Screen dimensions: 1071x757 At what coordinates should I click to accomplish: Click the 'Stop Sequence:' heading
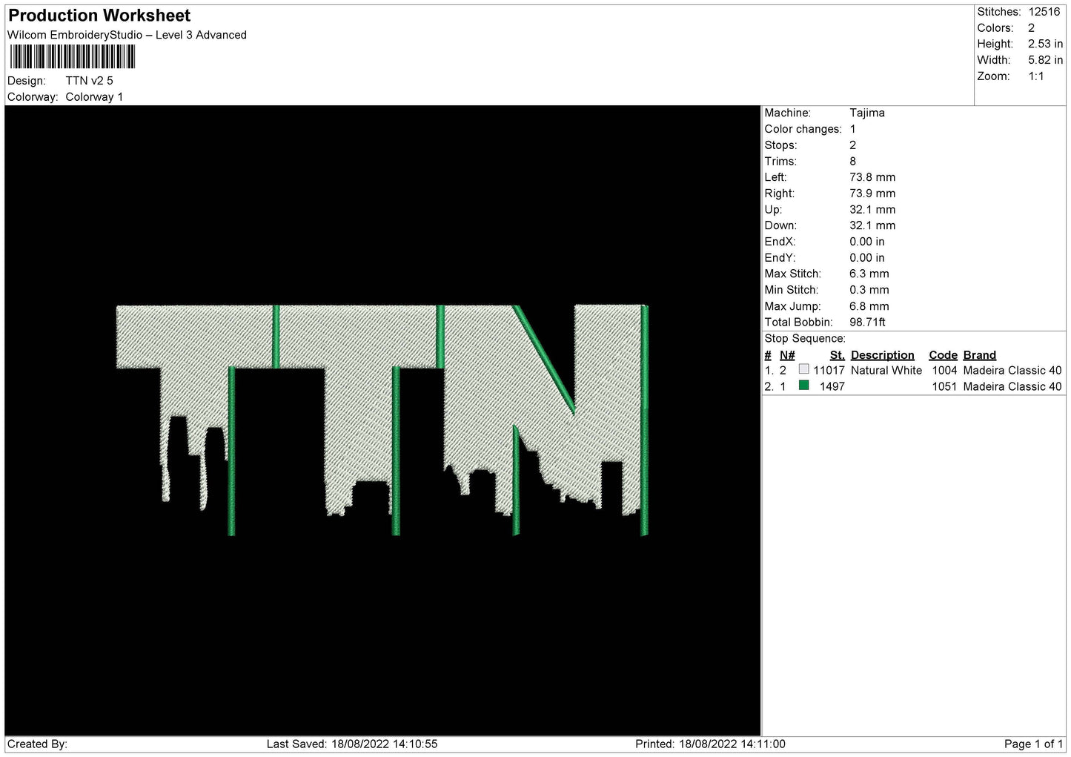805,339
